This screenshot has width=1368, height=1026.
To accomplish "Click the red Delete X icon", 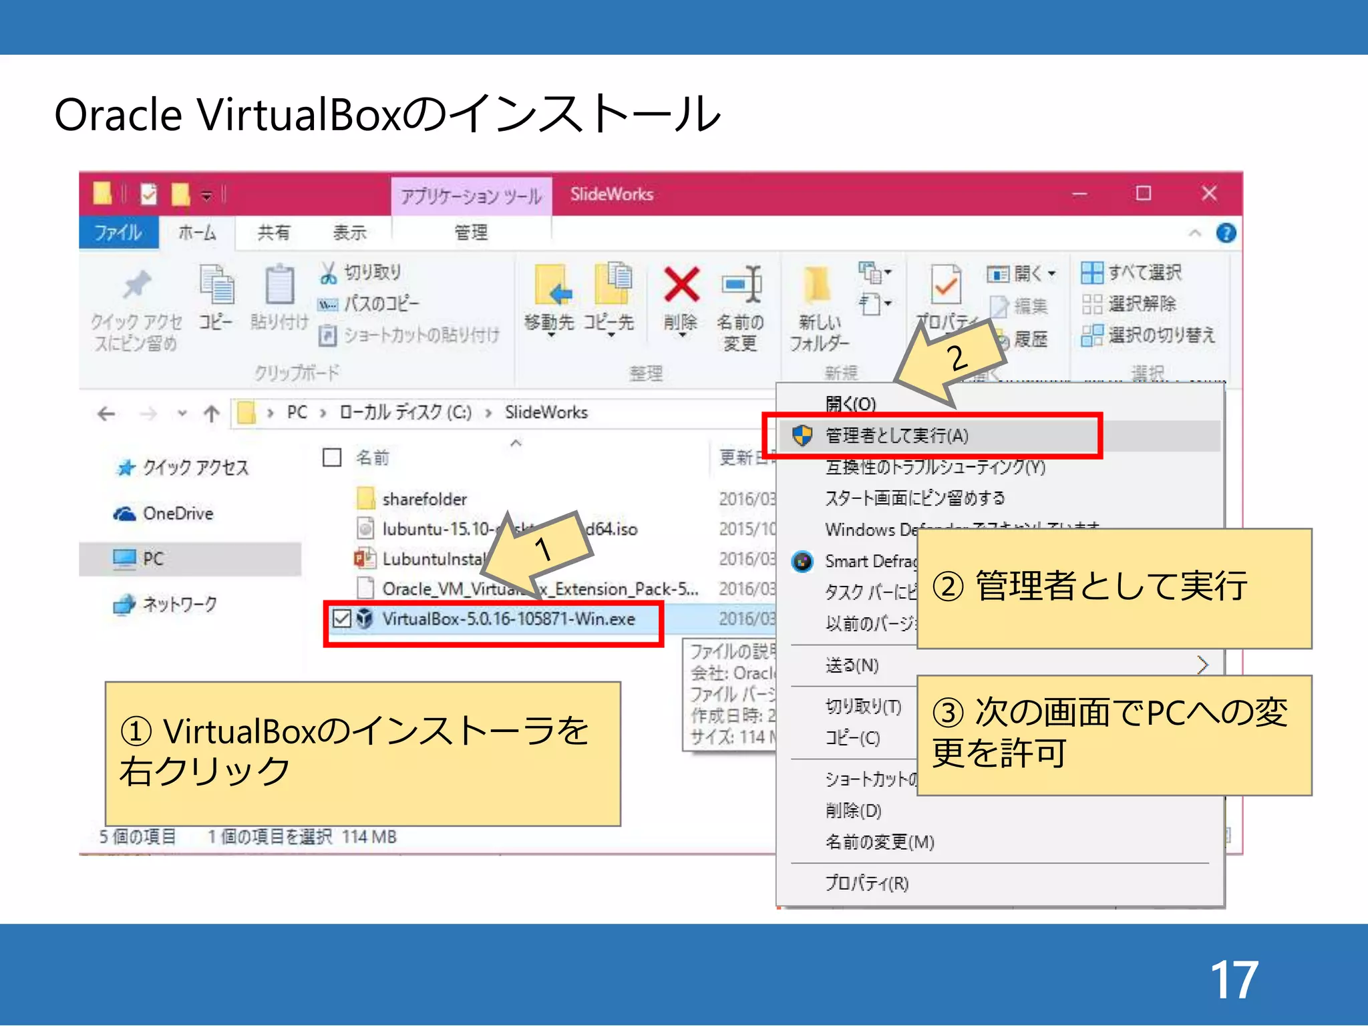I will click(681, 285).
